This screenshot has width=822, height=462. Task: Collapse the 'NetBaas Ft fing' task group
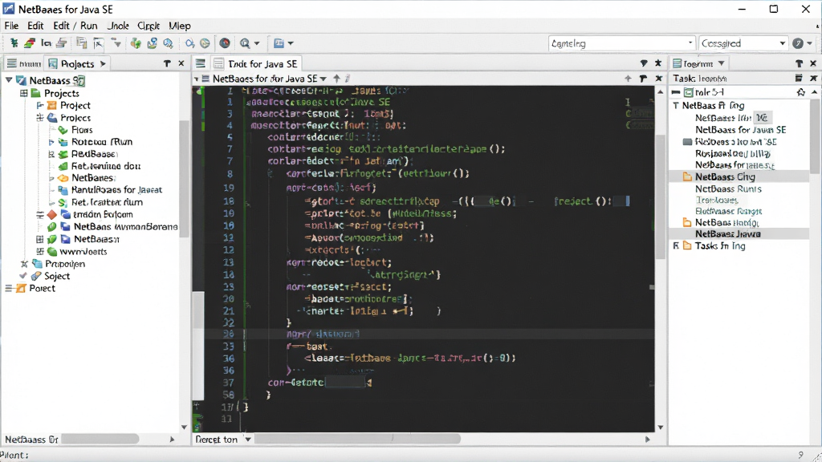point(676,105)
